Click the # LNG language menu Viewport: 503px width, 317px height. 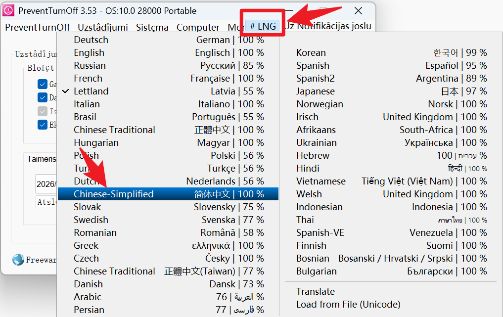click(x=263, y=27)
